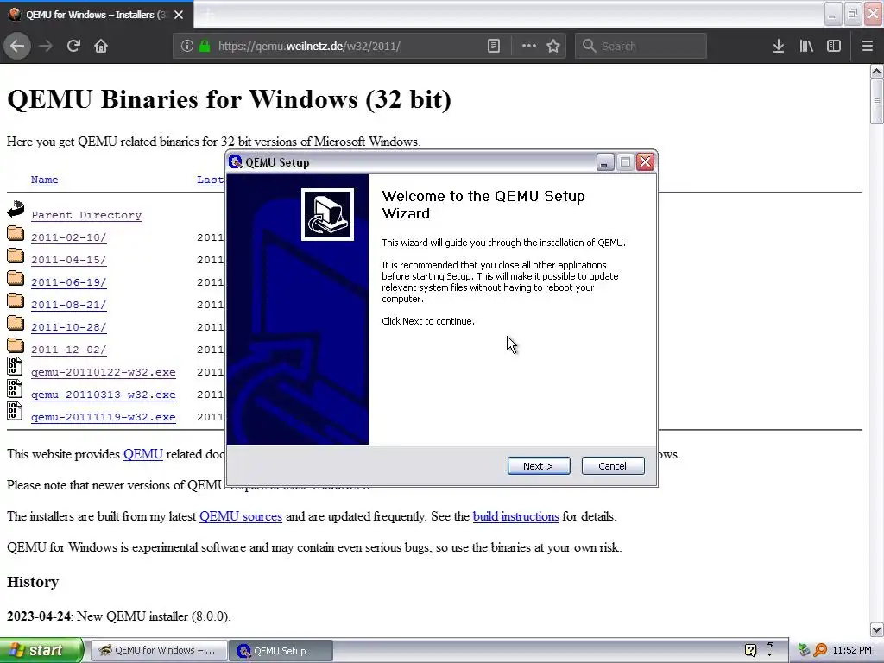
Task: Click folder icon beside 2011-06-19/
Action: tap(16, 279)
